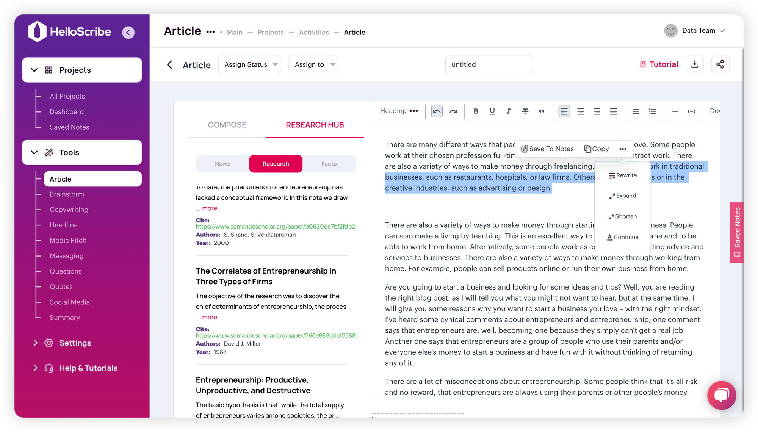This screenshot has width=758, height=432.
Task: Insert bulleted list
Action: coord(636,111)
